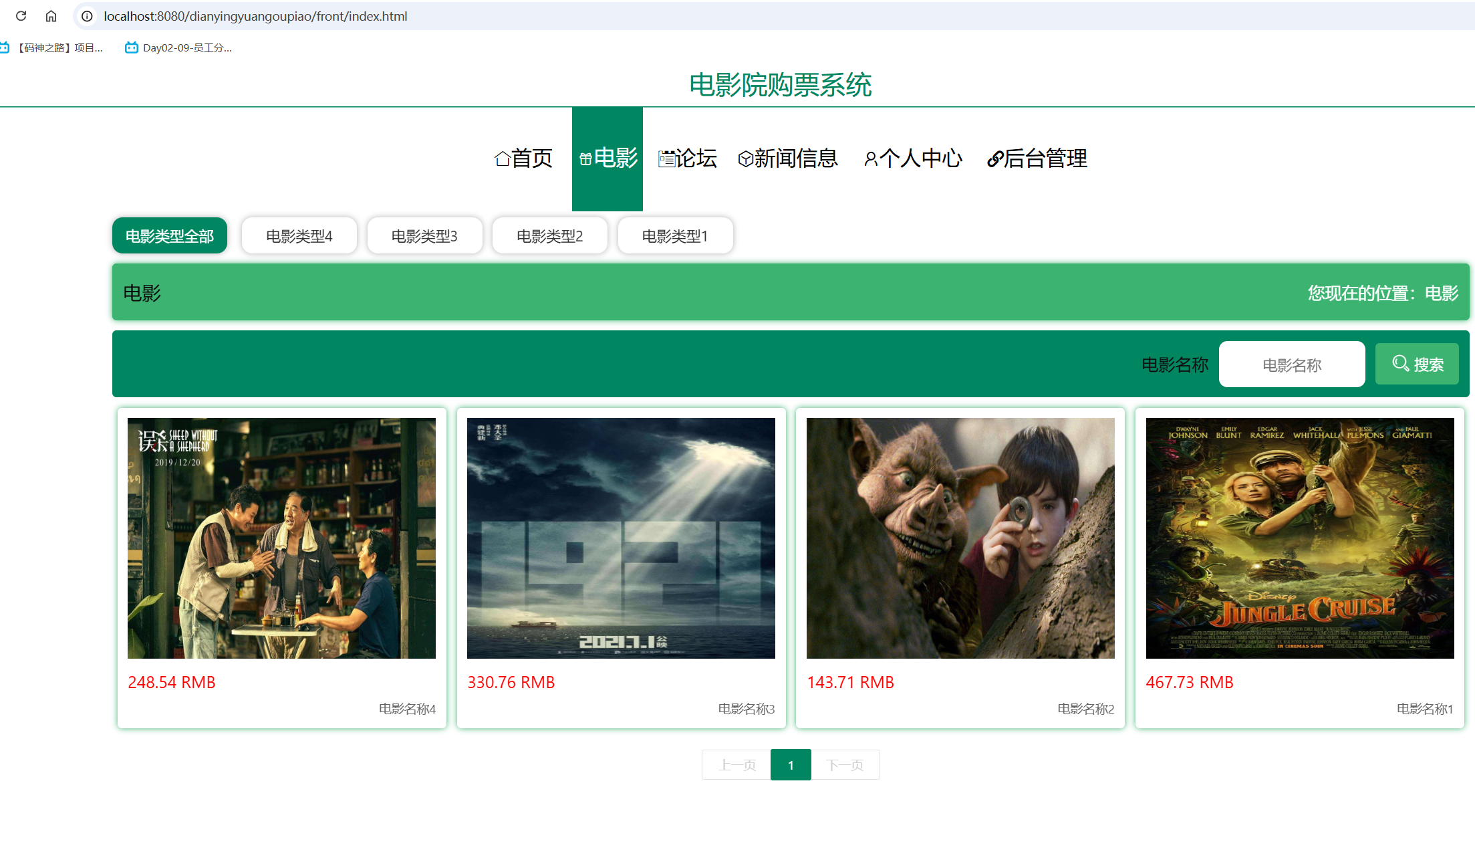Open the 1921 movie poster

click(x=621, y=538)
